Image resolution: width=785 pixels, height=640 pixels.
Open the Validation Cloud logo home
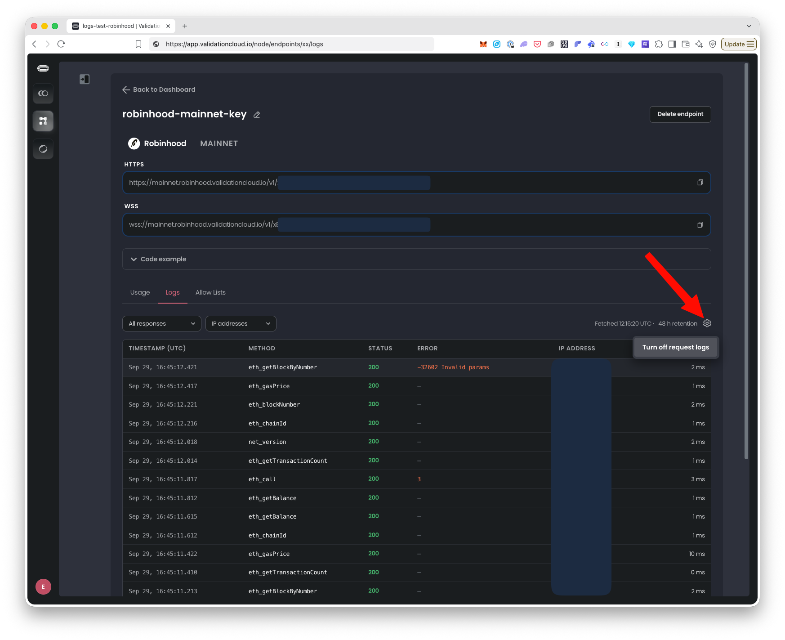point(43,68)
